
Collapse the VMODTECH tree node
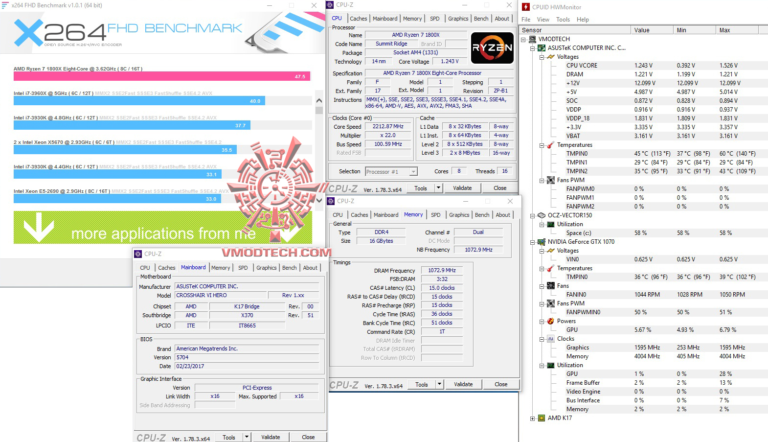click(x=523, y=39)
